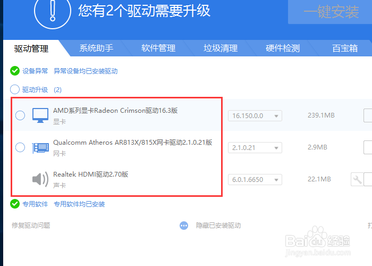This screenshot has height=266, width=372.
Task: Click the AMD display card monitor icon
Action: [40, 115]
